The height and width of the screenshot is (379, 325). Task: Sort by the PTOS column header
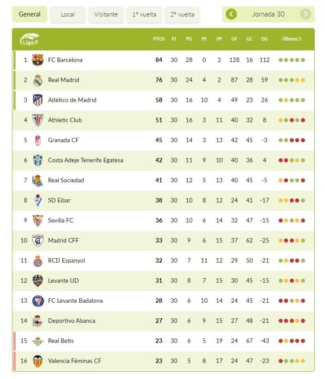(159, 39)
